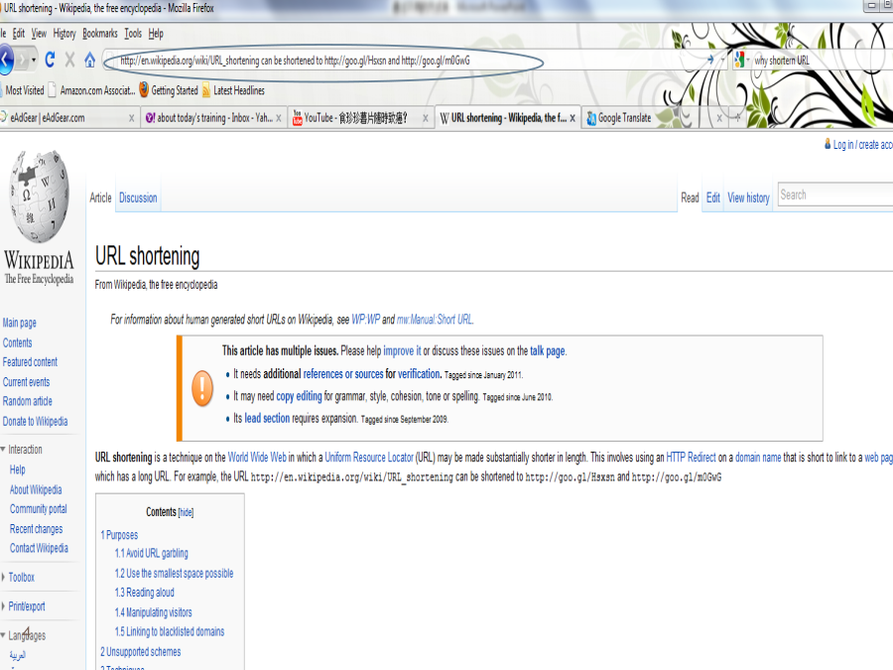This screenshot has height=670, width=893.
Task: Close the YouTube tab
Action: (426, 118)
